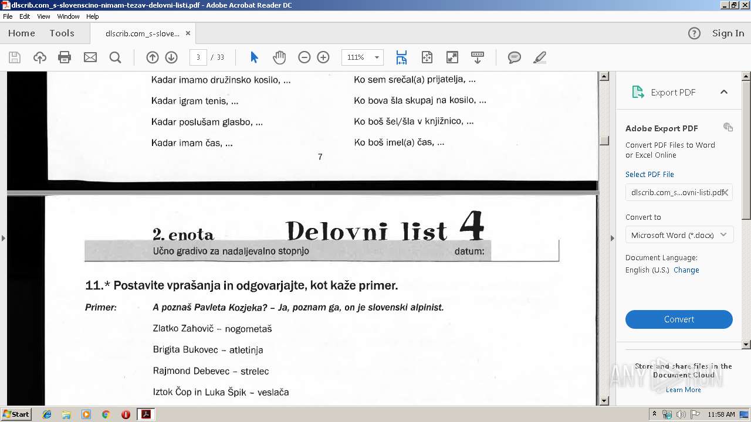Click the Select PDF File link
751x422 pixels.
pyautogui.click(x=649, y=174)
